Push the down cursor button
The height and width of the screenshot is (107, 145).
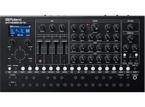[x=20, y=60]
